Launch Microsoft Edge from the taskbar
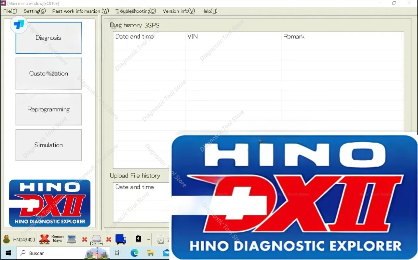 pyautogui.click(x=134, y=253)
